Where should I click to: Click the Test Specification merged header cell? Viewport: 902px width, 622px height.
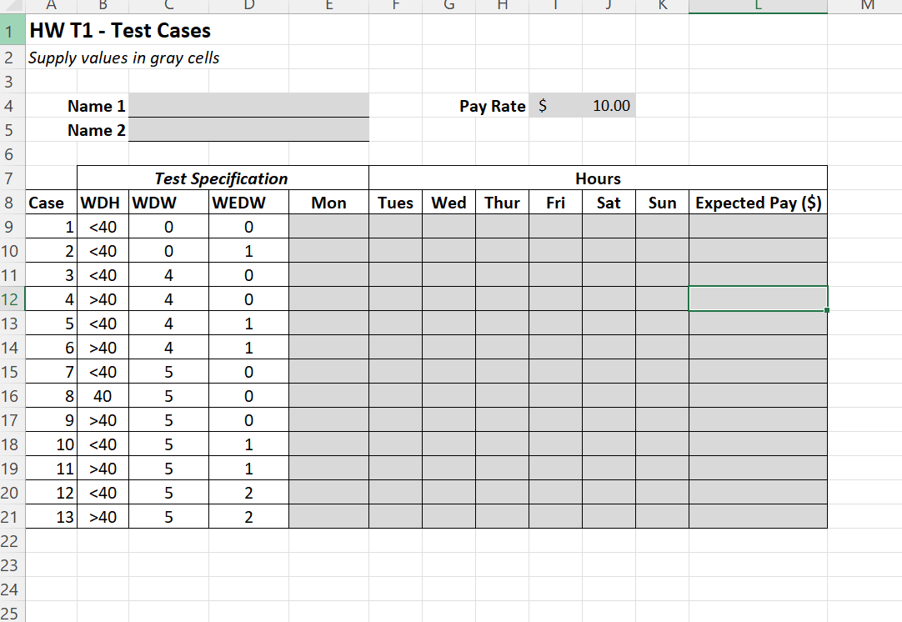tap(223, 178)
